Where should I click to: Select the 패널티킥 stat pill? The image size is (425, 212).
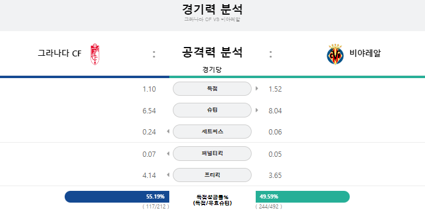(212, 153)
